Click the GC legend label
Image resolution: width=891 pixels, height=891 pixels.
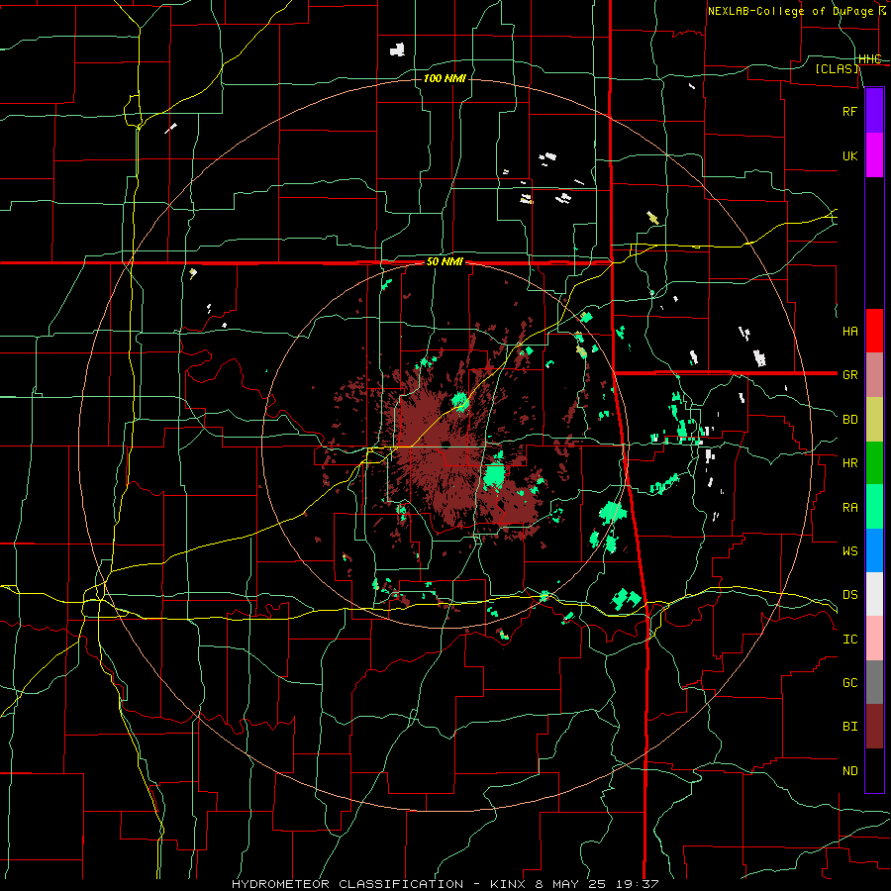point(849,682)
